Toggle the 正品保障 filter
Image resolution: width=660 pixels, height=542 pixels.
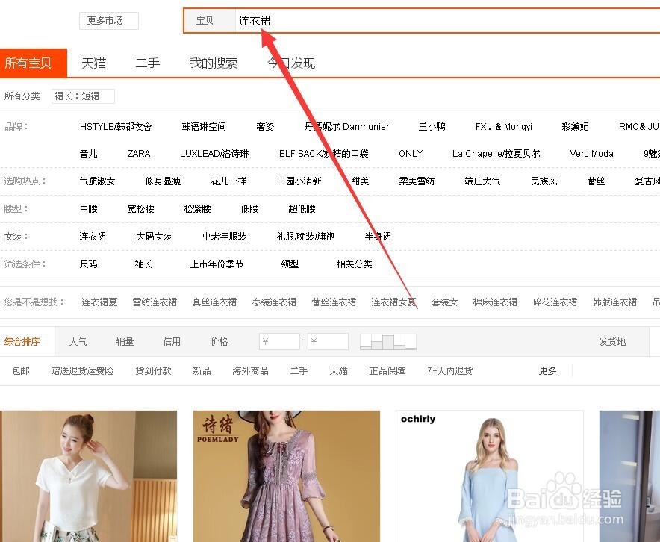(x=387, y=371)
